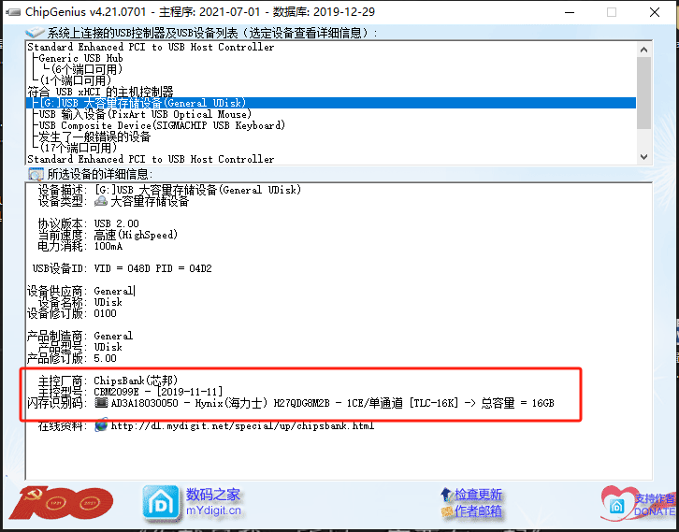Click the ChipGenius title bar app icon
The image size is (679, 532).
(13, 12)
